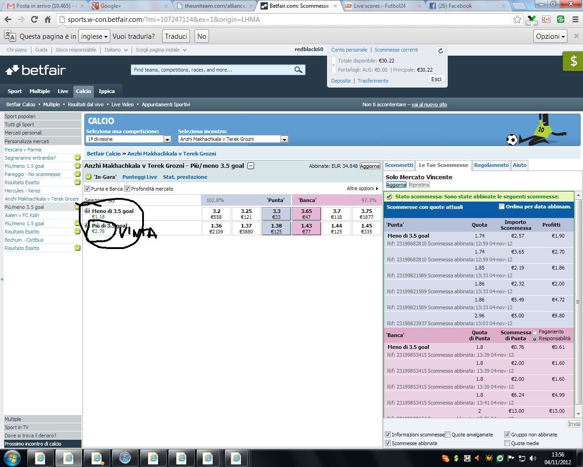Viewport: 583px width, 467px height.
Task: Bookmark this page with the star icon
Action: [517, 20]
